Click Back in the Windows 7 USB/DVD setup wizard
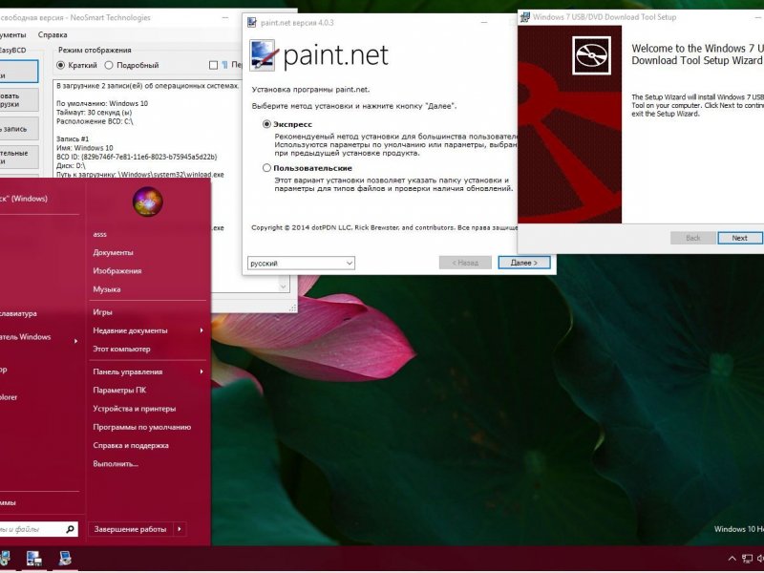The width and height of the screenshot is (764, 573). pyautogui.click(x=693, y=238)
